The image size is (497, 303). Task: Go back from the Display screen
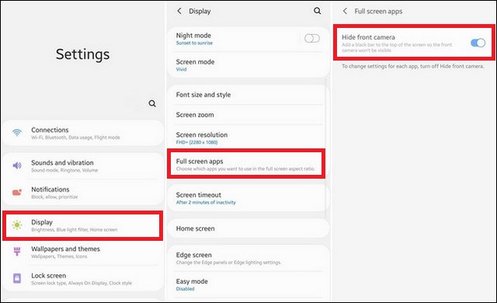tap(179, 11)
